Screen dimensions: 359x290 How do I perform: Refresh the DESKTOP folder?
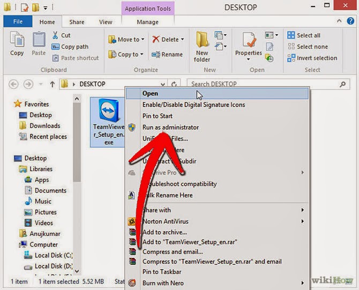coord(174,85)
